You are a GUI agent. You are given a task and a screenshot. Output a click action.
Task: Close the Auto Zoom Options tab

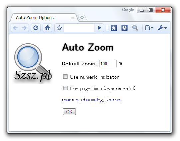click(x=73, y=18)
